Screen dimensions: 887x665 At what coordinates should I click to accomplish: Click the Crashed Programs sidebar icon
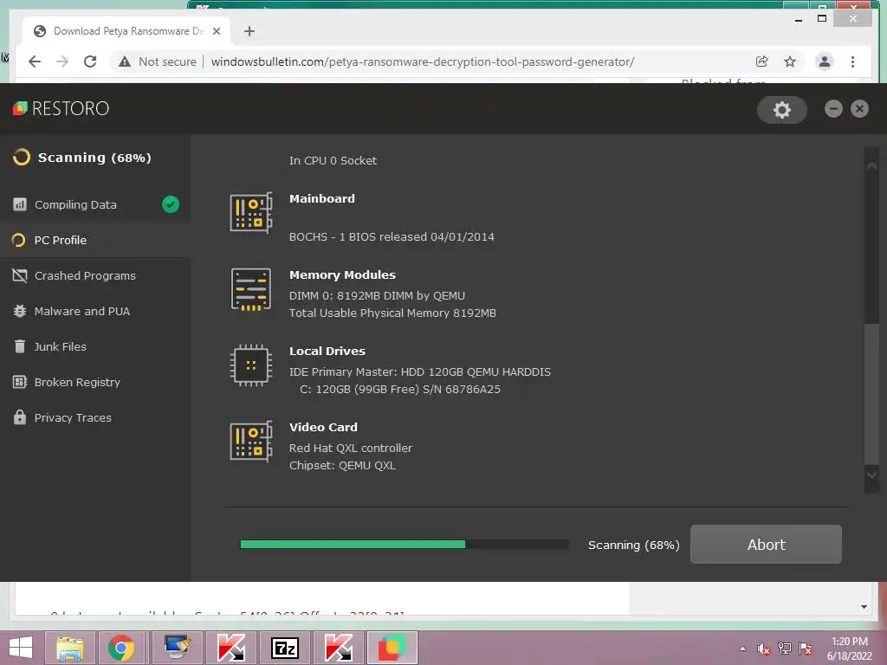click(20, 275)
